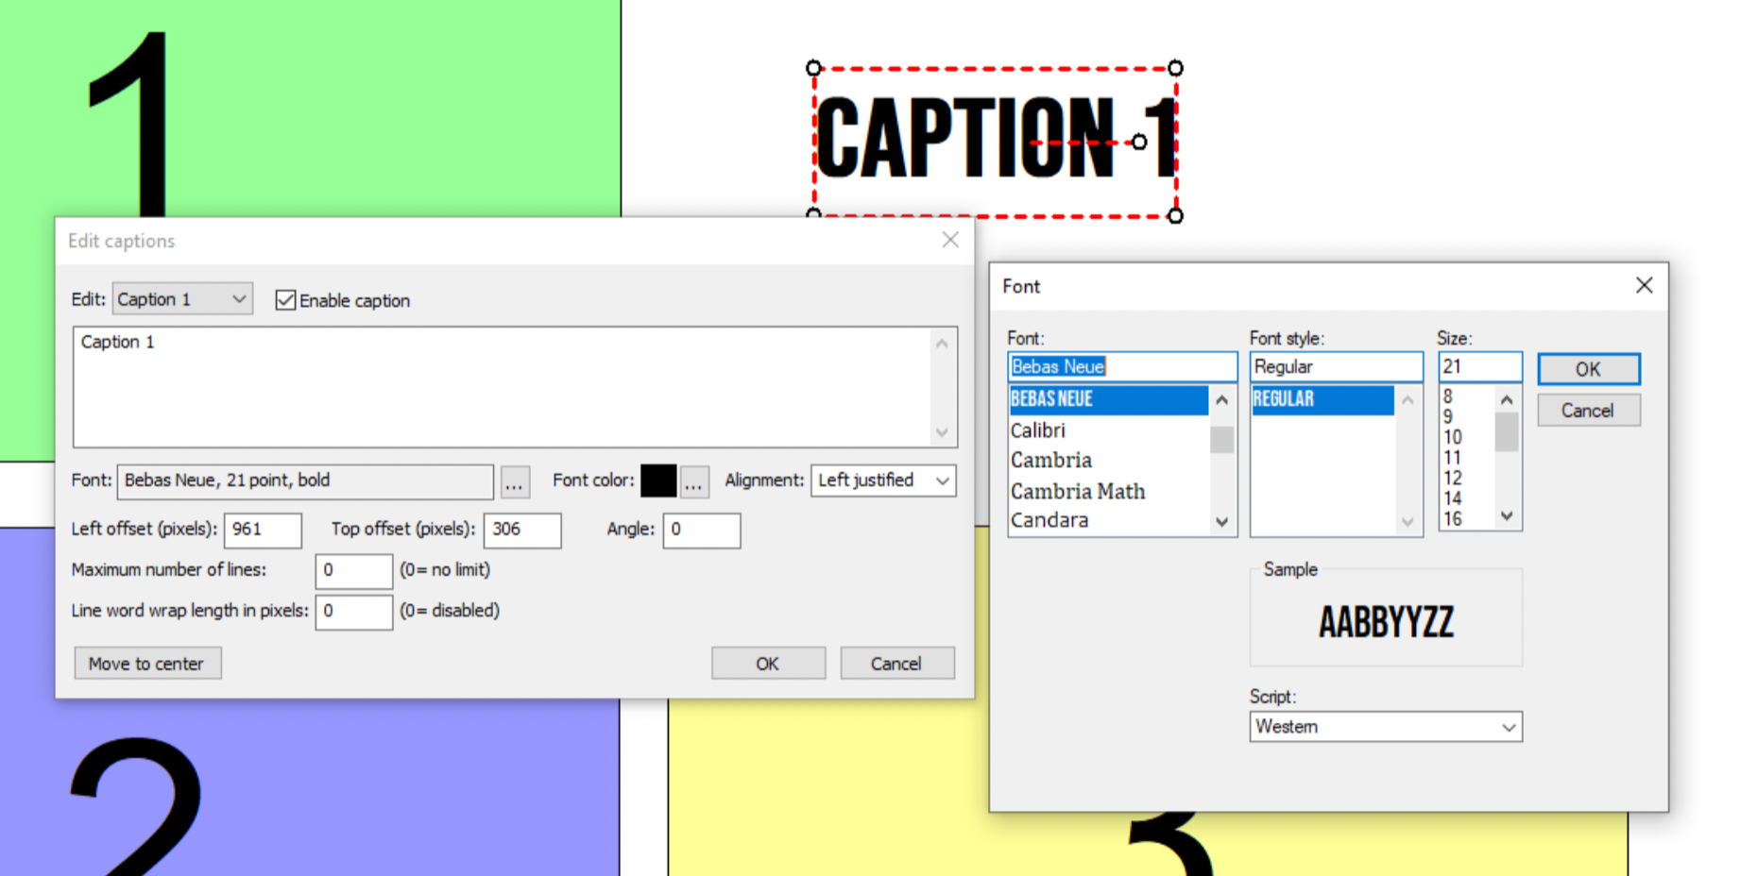Select Calibri in the font list

(1109, 430)
